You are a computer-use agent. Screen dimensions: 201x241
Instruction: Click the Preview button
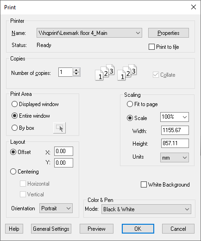tap(96, 228)
